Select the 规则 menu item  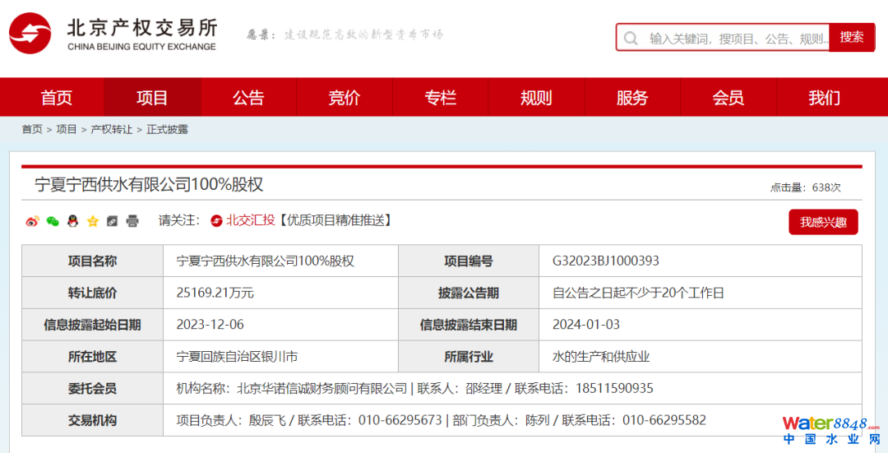point(536,98)
